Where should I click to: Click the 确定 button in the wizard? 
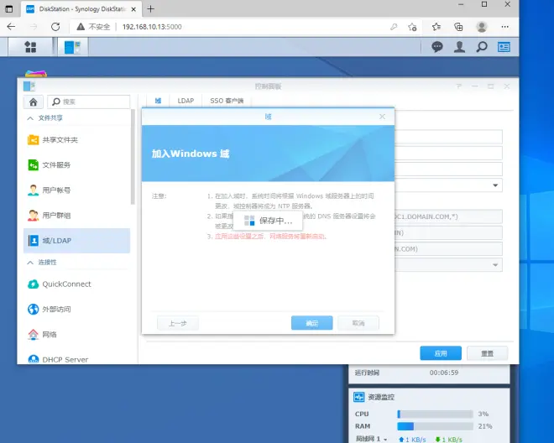(x=311, y=323)
